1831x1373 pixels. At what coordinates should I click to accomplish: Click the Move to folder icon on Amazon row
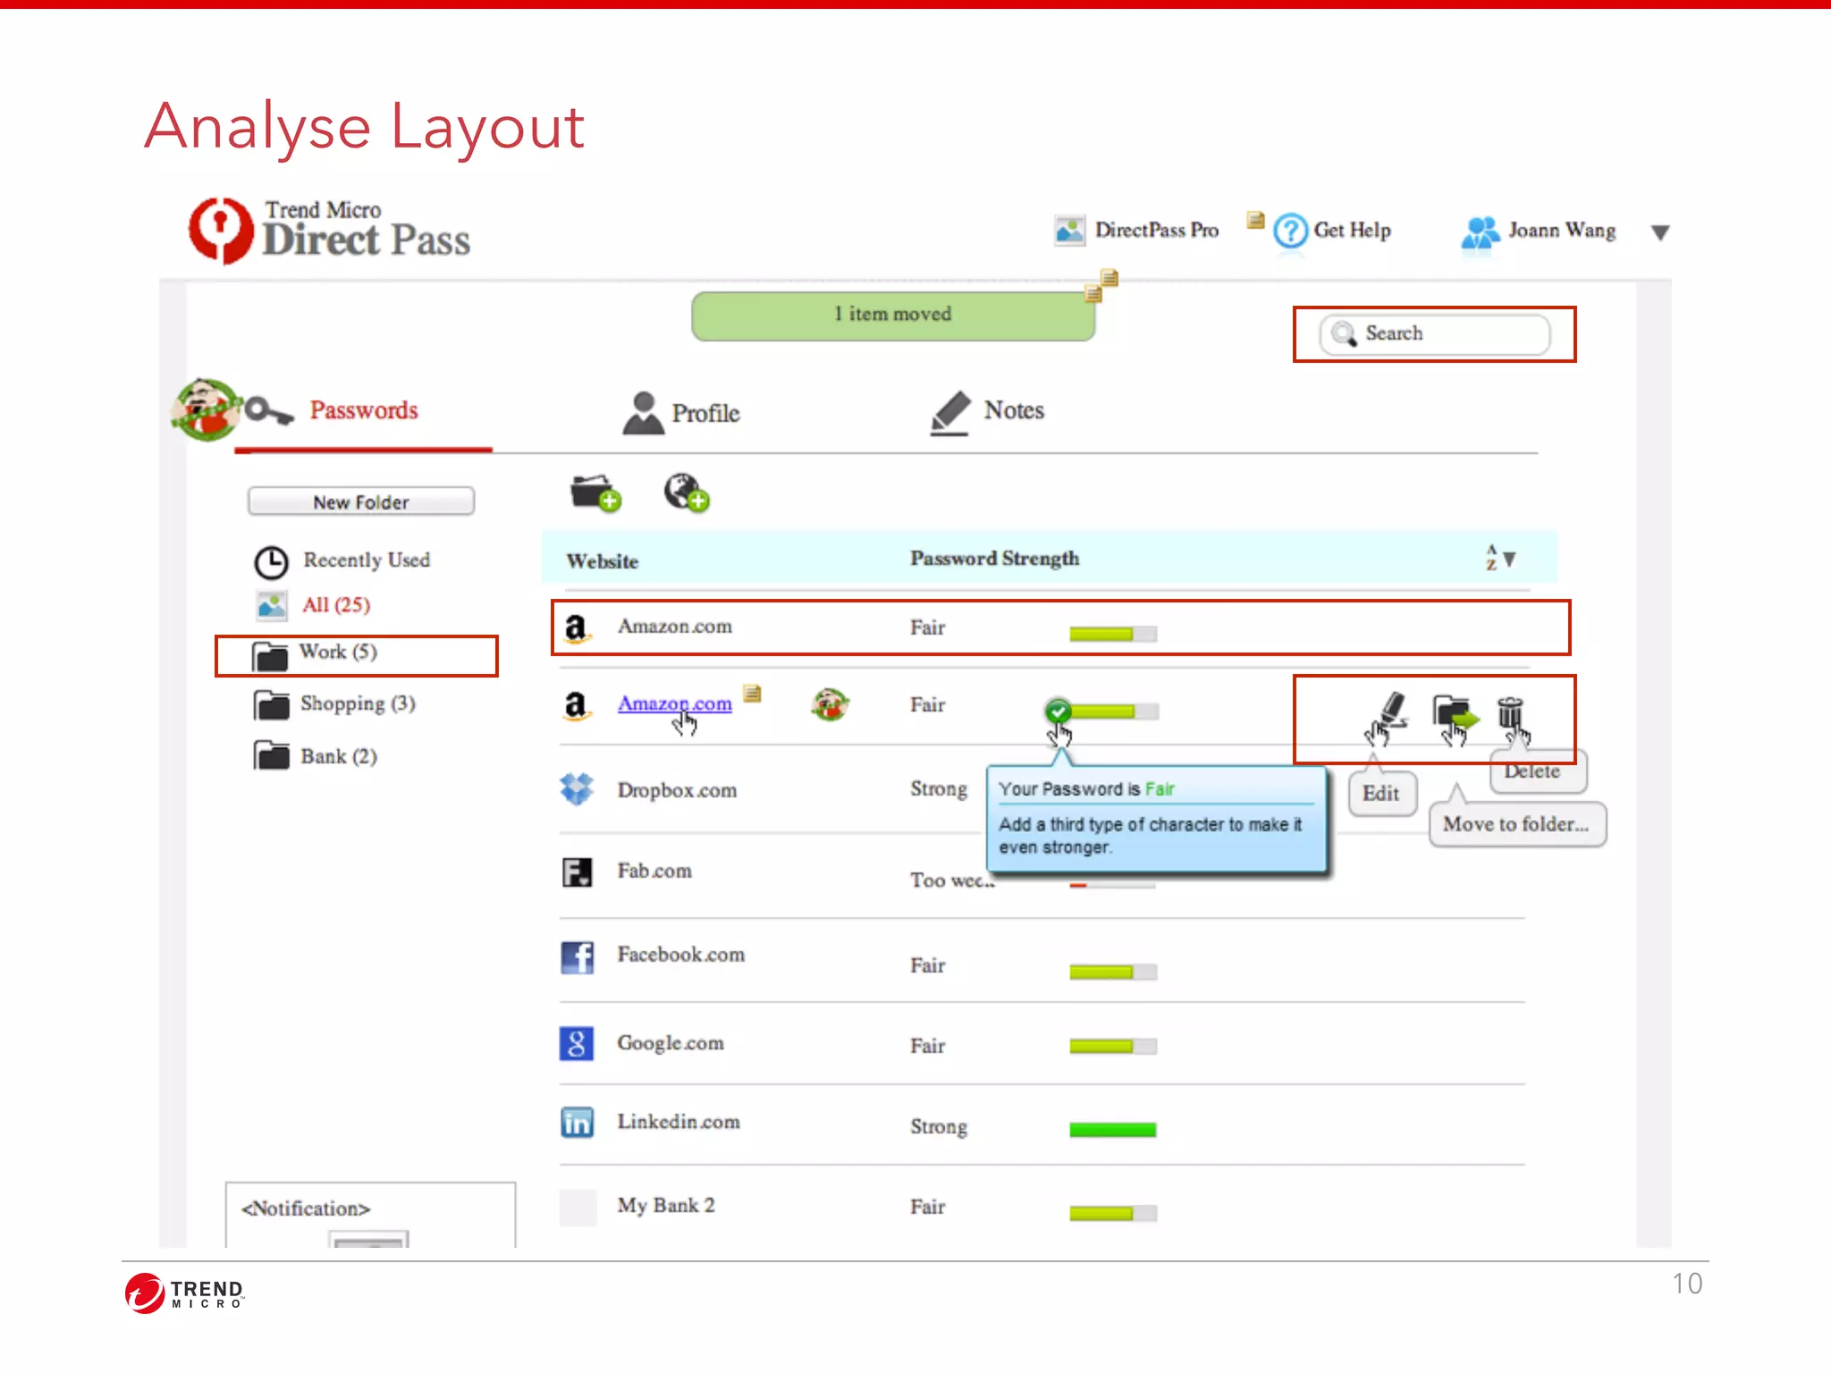(1456, 712)
